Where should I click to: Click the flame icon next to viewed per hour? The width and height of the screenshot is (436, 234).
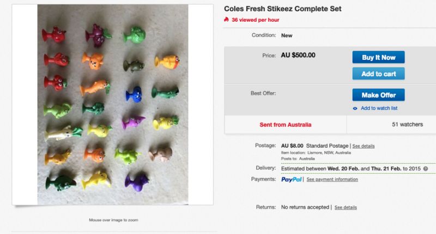[227, 20]
